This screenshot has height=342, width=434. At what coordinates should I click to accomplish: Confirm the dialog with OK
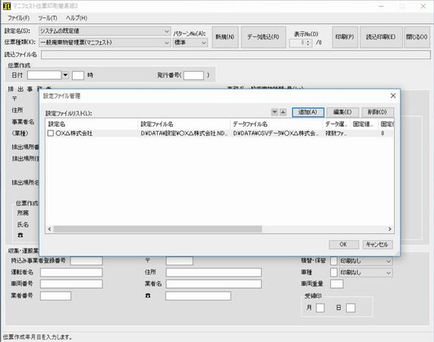pos(344,244)
